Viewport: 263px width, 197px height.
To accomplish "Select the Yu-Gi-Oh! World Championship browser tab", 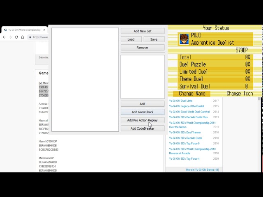I will (24, 30).
